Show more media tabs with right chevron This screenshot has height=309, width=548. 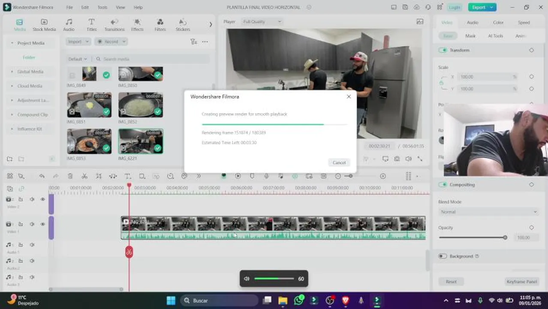(x=211, y=24)
